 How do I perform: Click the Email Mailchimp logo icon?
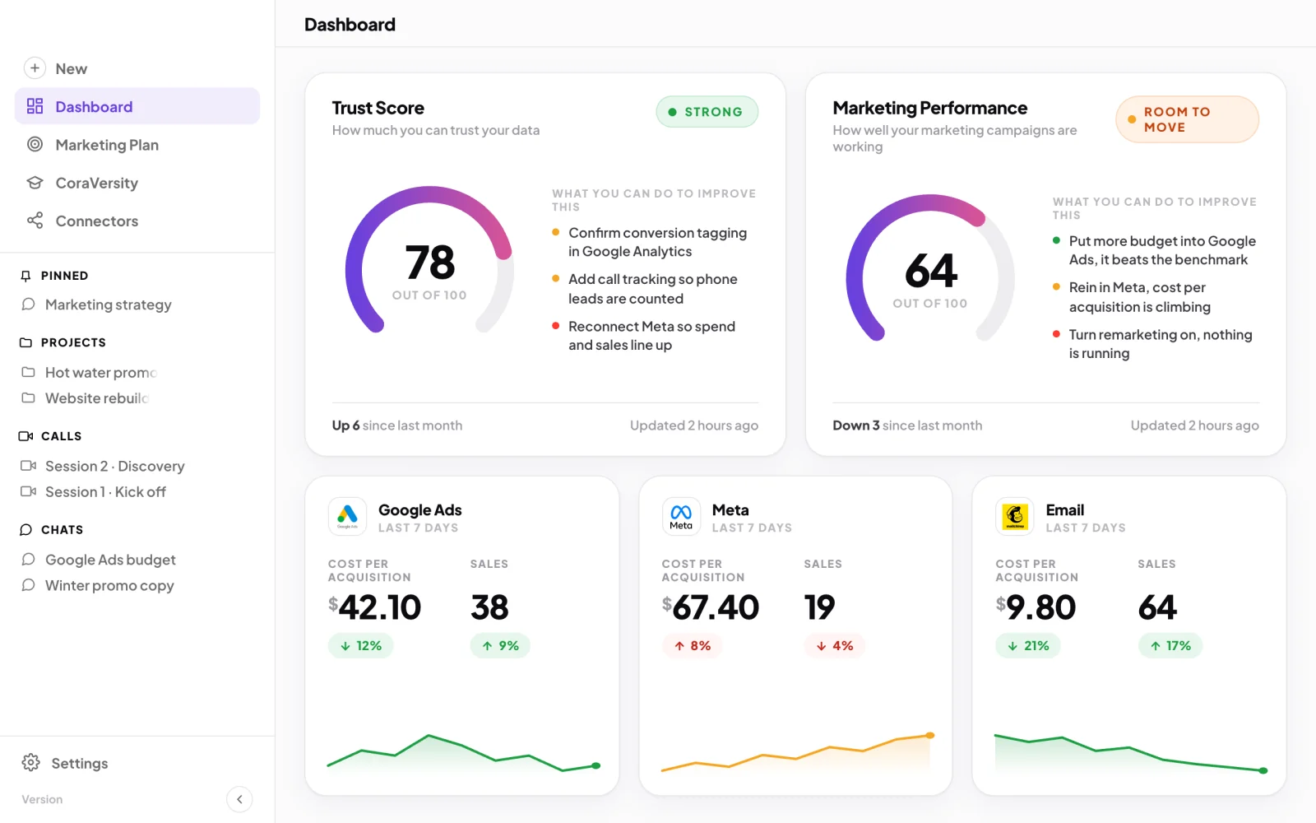(1015, 517)
